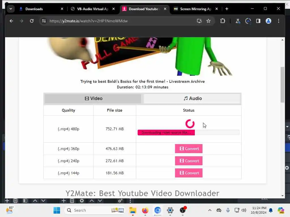The width and height of the screenshot is (290, 217).
Task: Close the Download Youtube tab
Action: pos(165,9)
